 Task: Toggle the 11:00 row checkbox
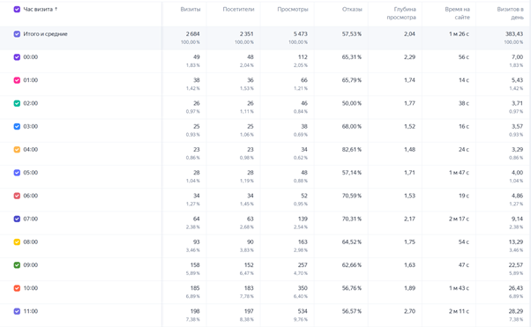coord(17,311)
